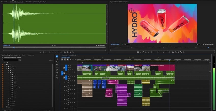Click Insert button in Source monitor

coord(65,52)
